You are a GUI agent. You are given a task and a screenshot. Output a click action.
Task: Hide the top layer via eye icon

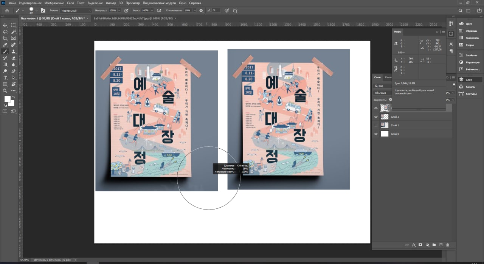[376, 108]
